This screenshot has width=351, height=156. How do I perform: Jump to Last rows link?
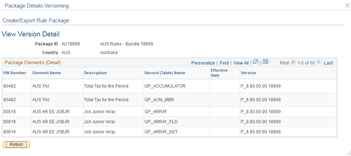point(328,63)
